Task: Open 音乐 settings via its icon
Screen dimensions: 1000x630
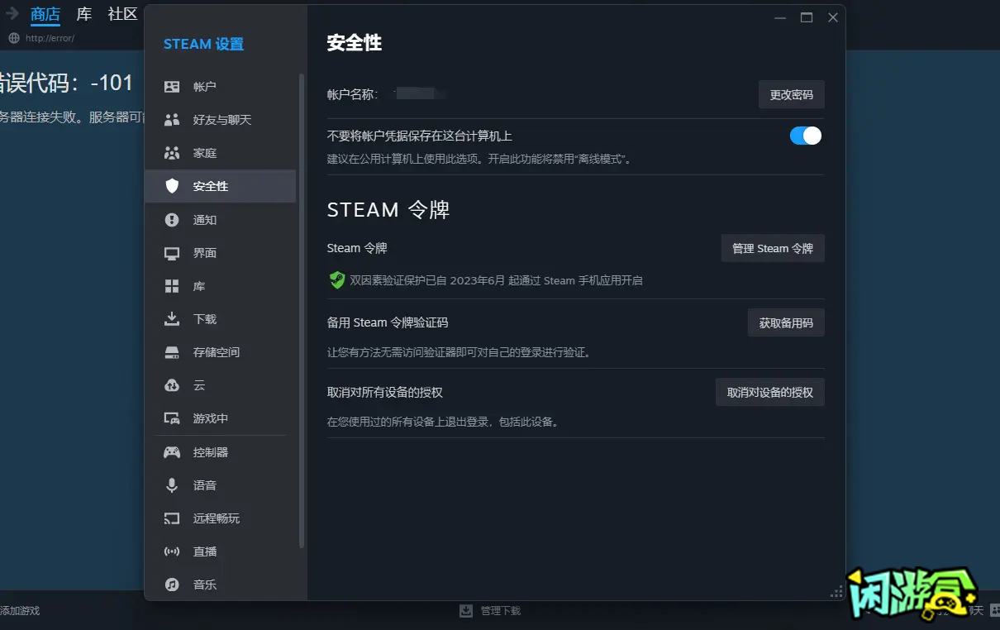Action: 171,585
